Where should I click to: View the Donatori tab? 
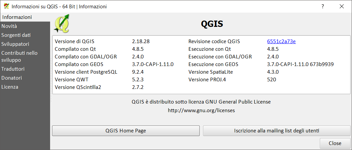click(x=12, y=78)
